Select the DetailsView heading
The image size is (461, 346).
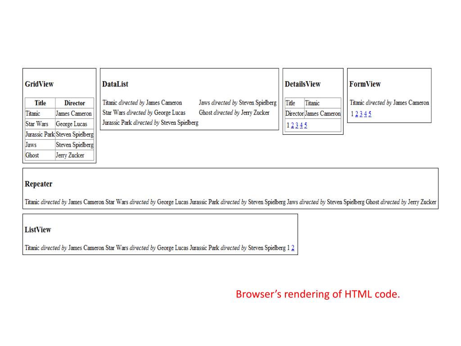[x=303, y=84]
